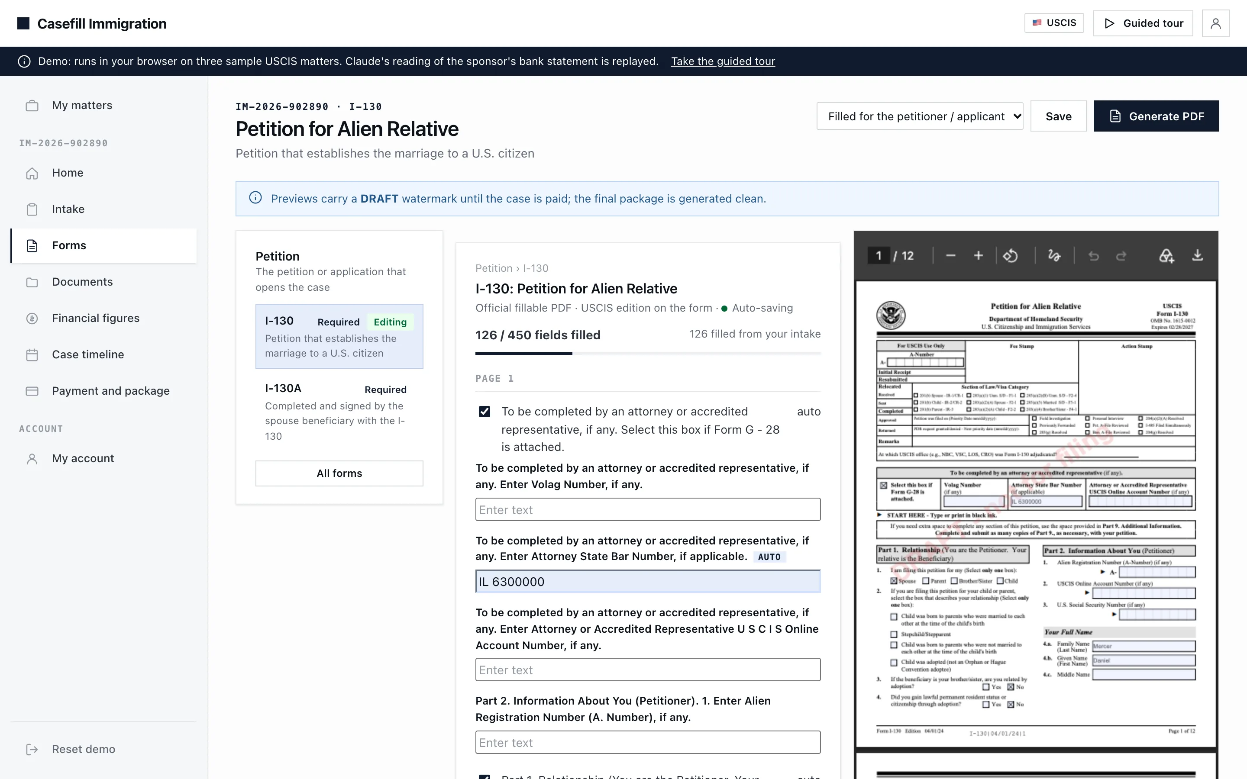
Task: Open the Intake section
Action: click(x=103, y=209)
